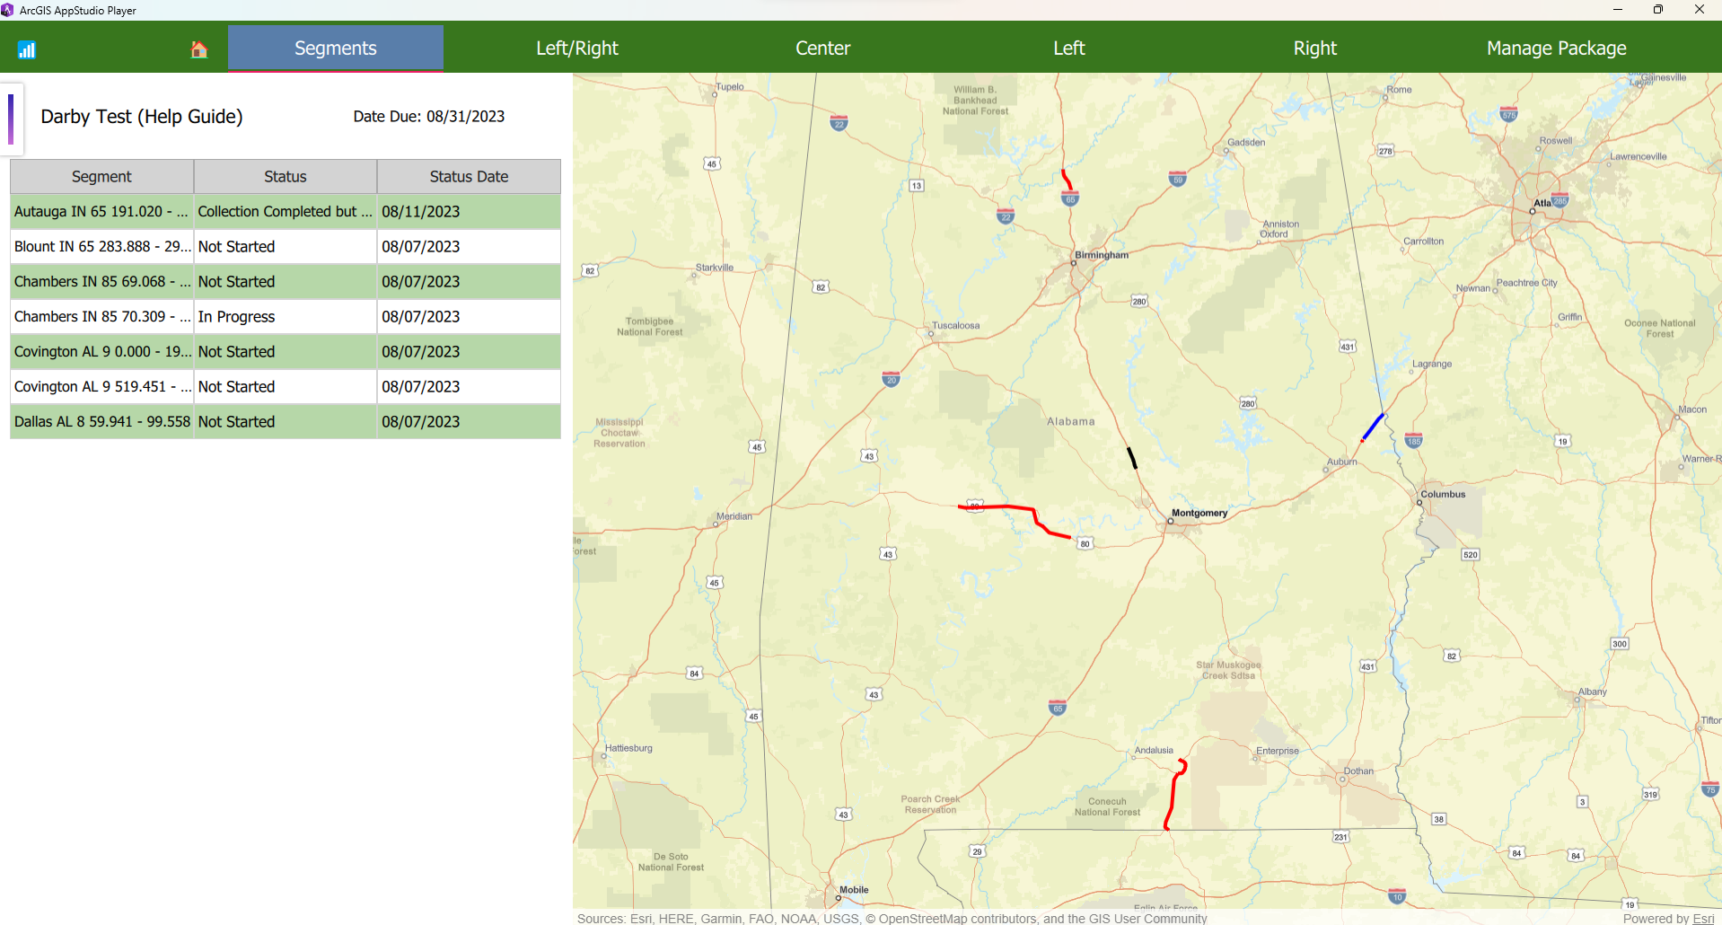Open the Esri attribution link
1722x925 pixels.
point(1703,918)
